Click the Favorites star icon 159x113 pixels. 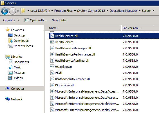[x=8, y=30]
